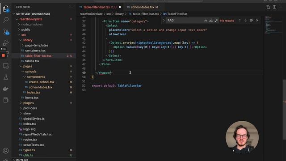This screenshot has width=286, height=161.
Task: Click line number 49 in the gutter
Action: click(x=84, y=72)
